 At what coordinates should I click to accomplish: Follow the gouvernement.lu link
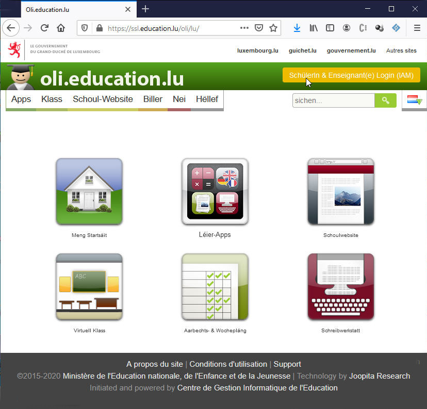(x=351, y=50)
